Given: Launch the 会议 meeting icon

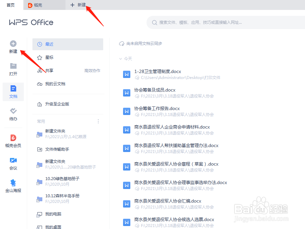Looking at the screenshot, I should point(13,160).
